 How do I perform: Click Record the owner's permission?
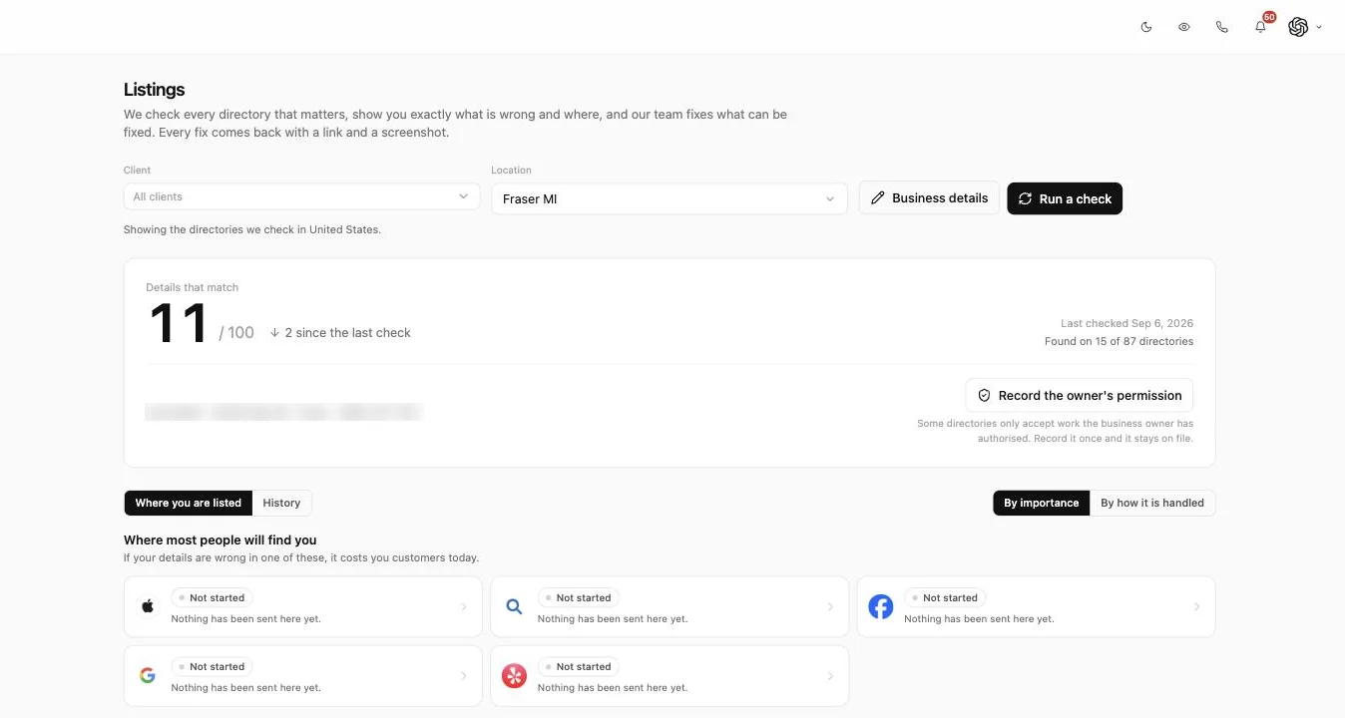coord(1079,395)
